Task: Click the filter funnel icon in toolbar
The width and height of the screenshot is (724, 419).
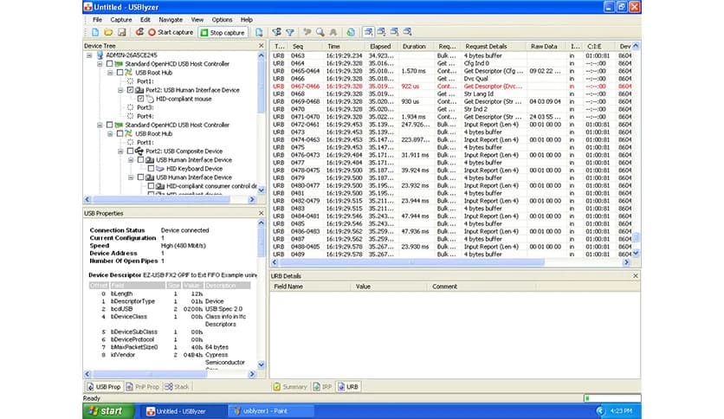Action: coord(289,32)
